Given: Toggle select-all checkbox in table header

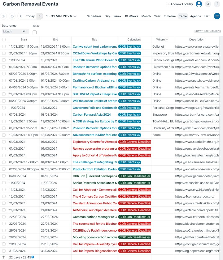Looking at the screenshot, I should point(4,40).
